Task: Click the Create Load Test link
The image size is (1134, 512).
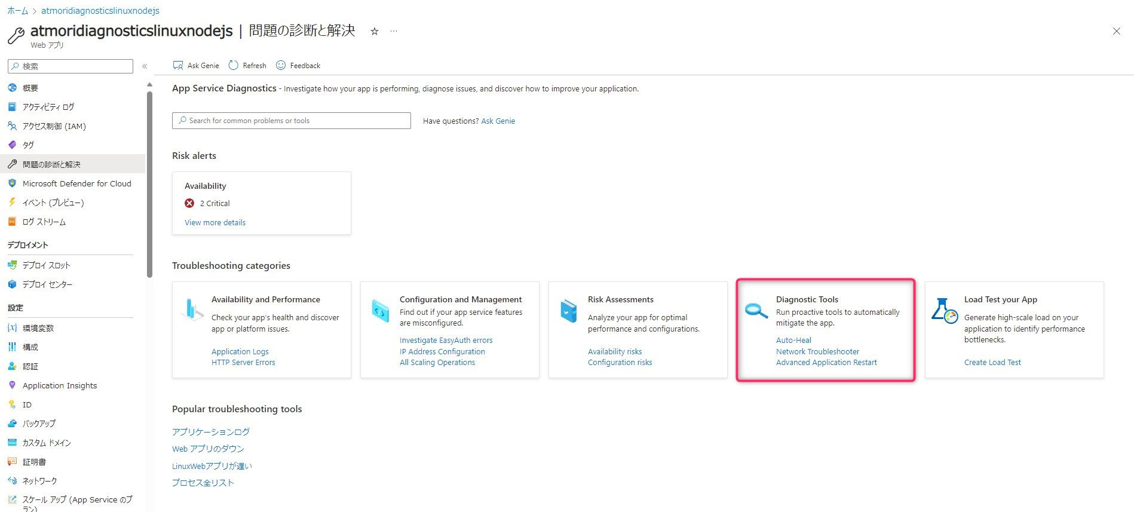Action: [992, 363]
